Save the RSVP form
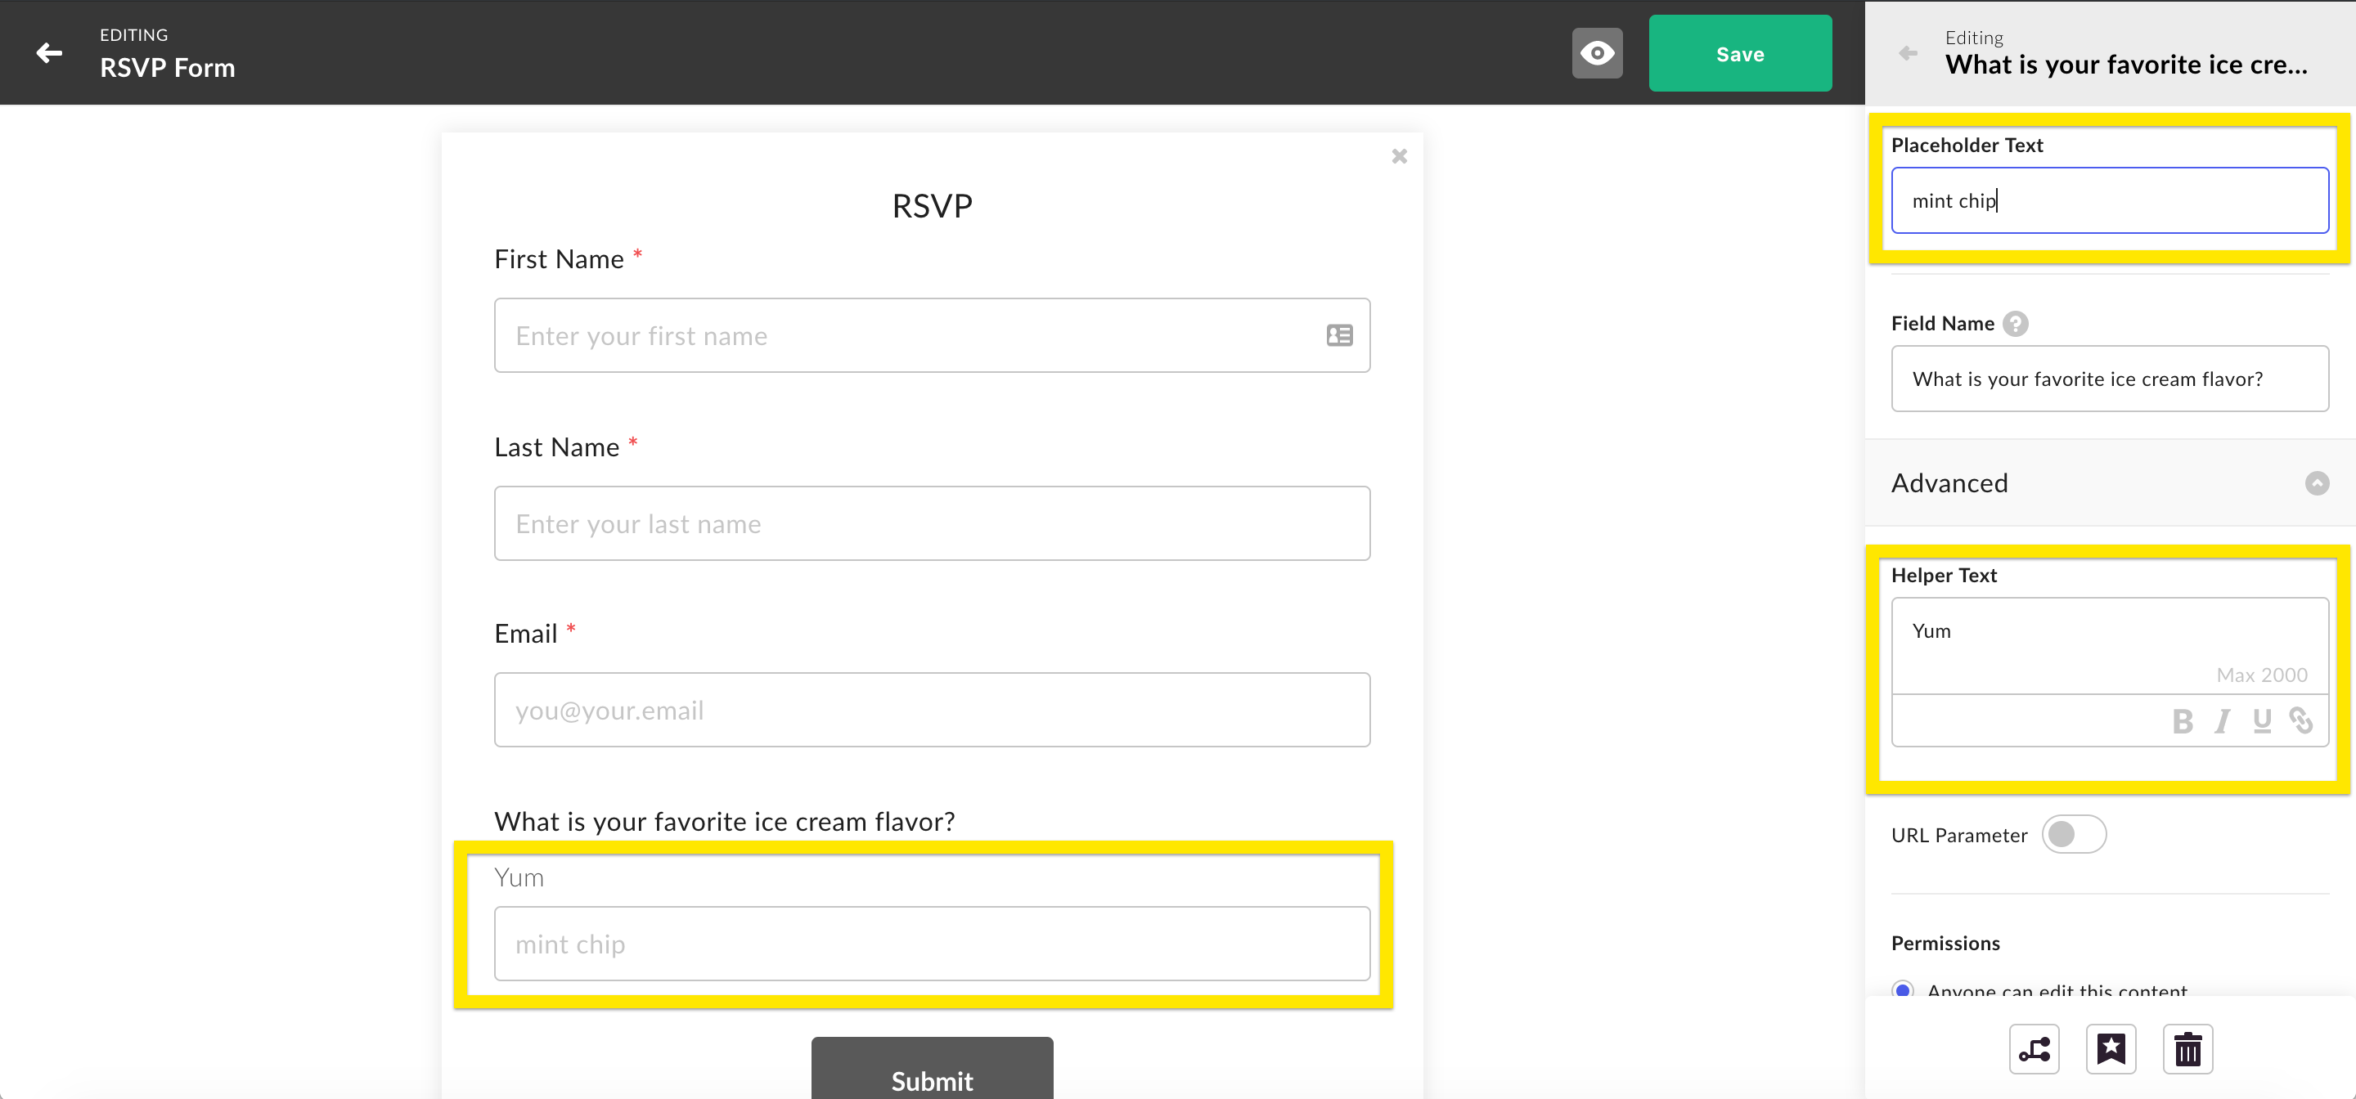 [1739, 53]
